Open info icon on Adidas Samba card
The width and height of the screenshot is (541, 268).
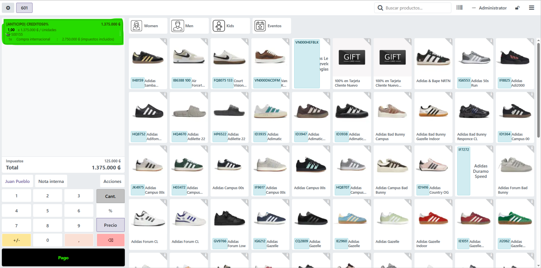click(x=165, y=41)
